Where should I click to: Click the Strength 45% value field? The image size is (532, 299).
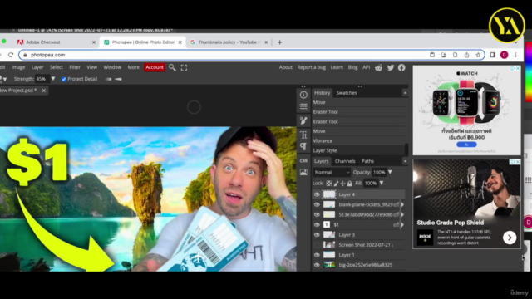click(x=42, y=79)
